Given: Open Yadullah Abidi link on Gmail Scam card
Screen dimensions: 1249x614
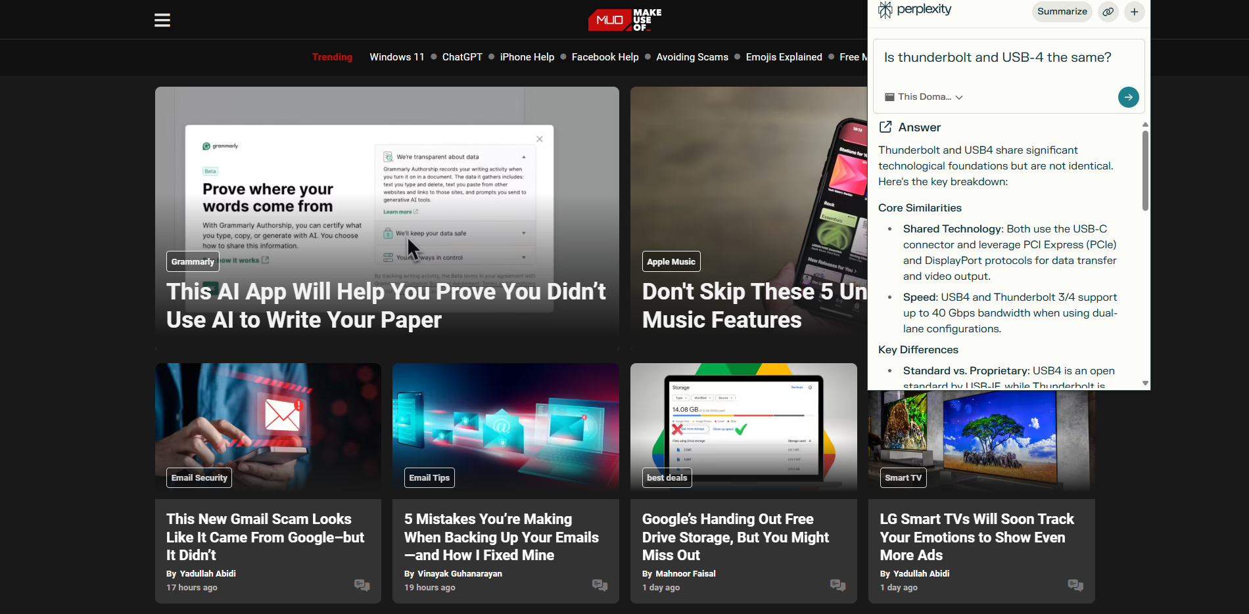Looking at the screenshot, I should tap(208, 573).
